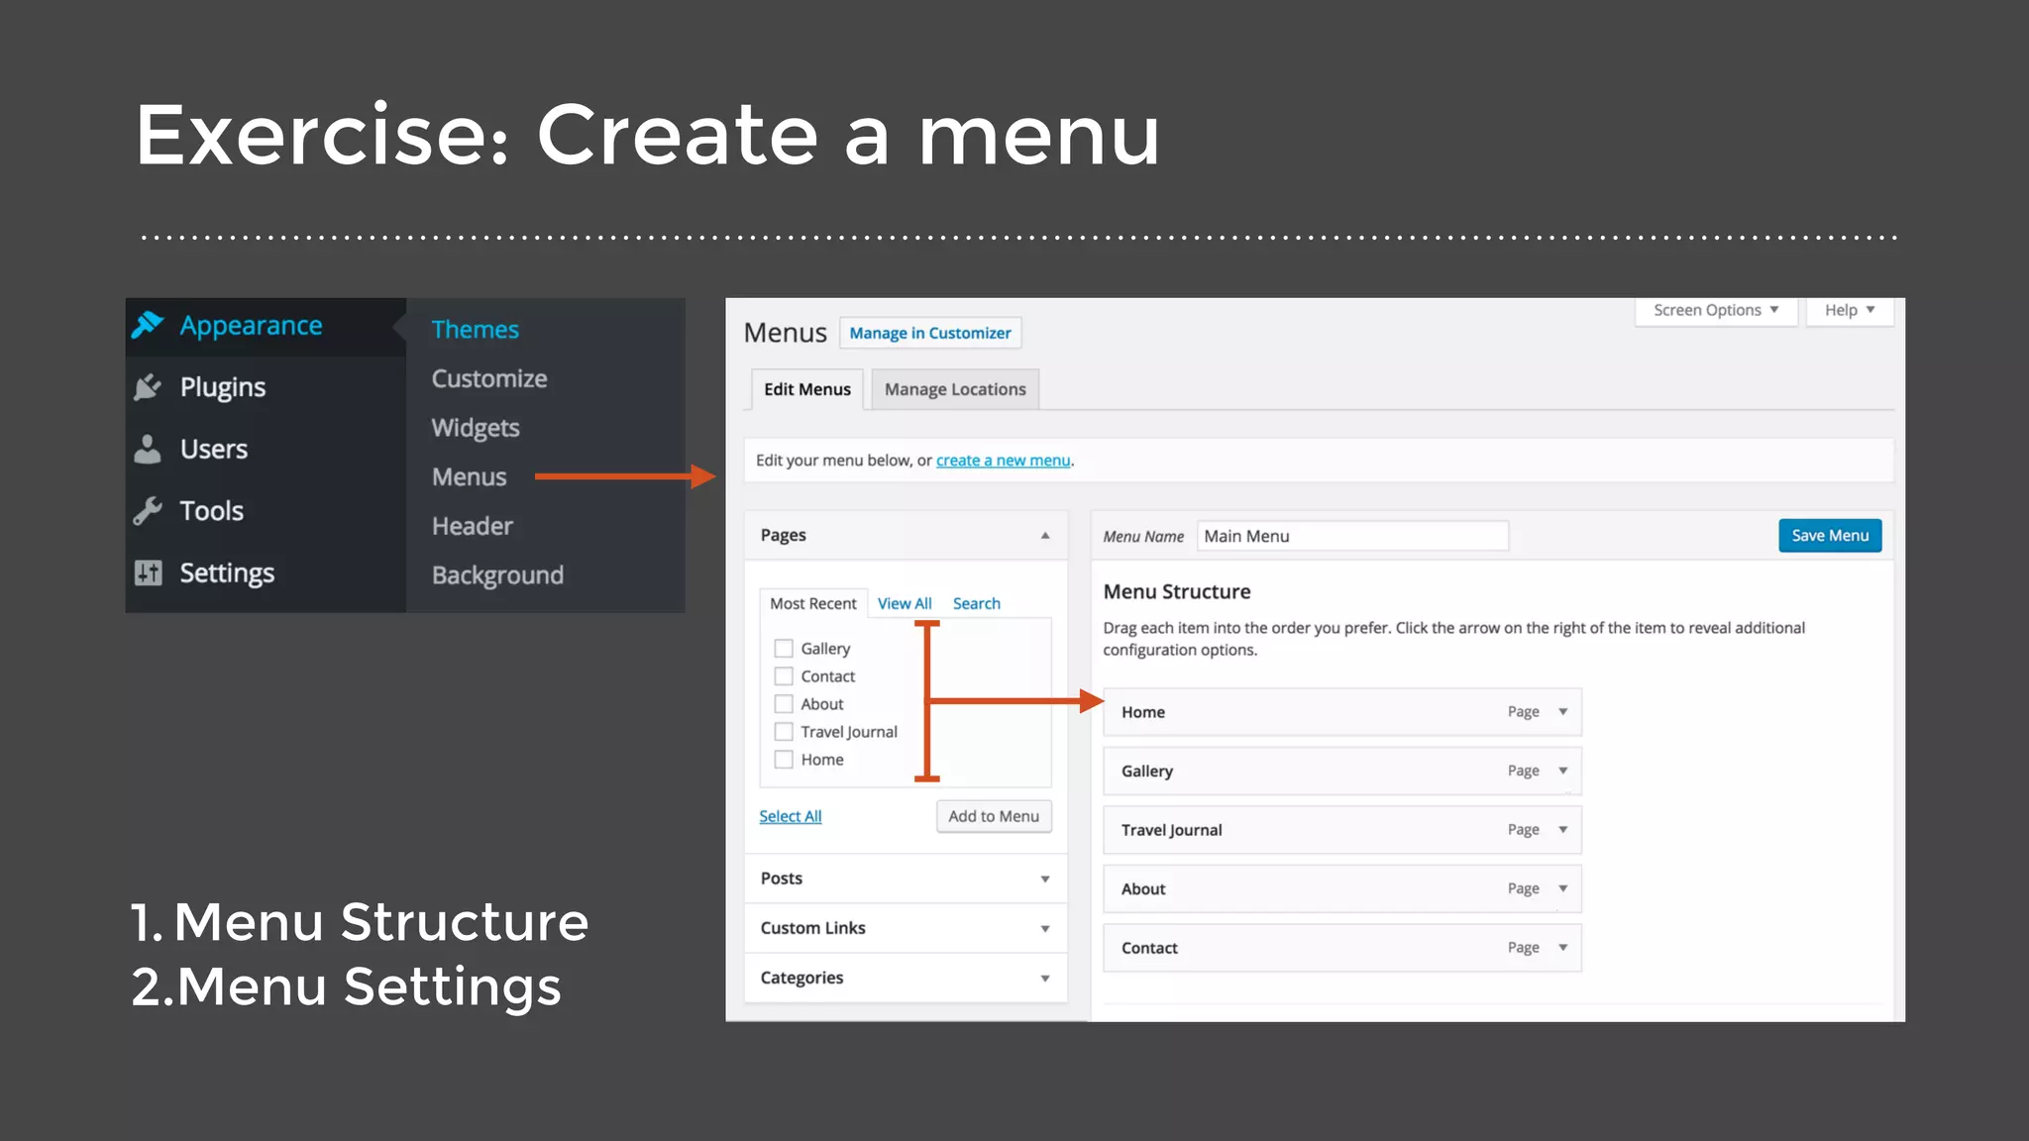Click the Menus page title
Screen dimensions: 2029x1141
coord(785,333)
